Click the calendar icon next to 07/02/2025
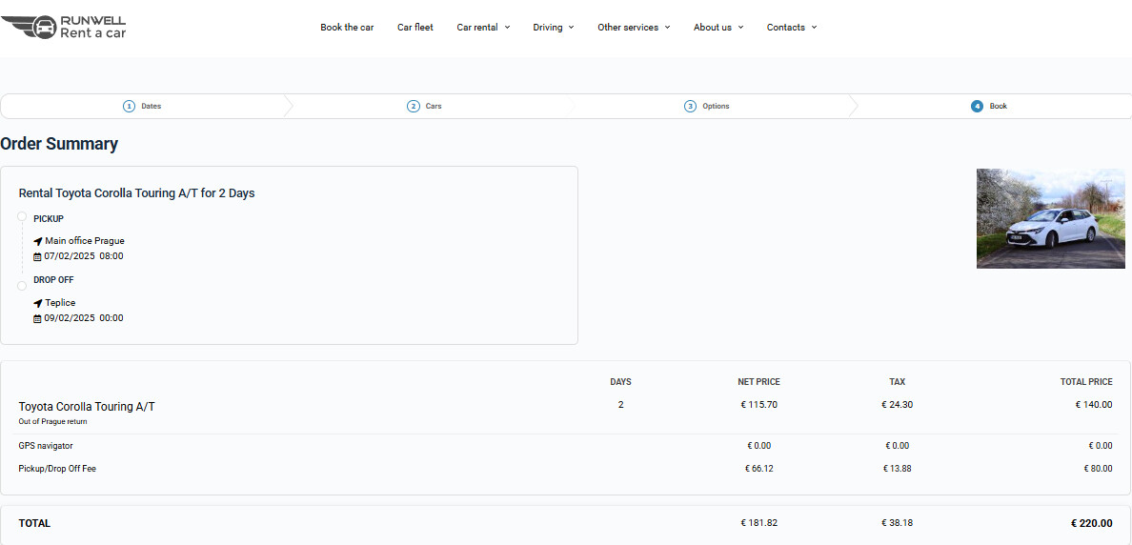The width and height of the screenshot is (1132, 545). click(x=38, y=256)
